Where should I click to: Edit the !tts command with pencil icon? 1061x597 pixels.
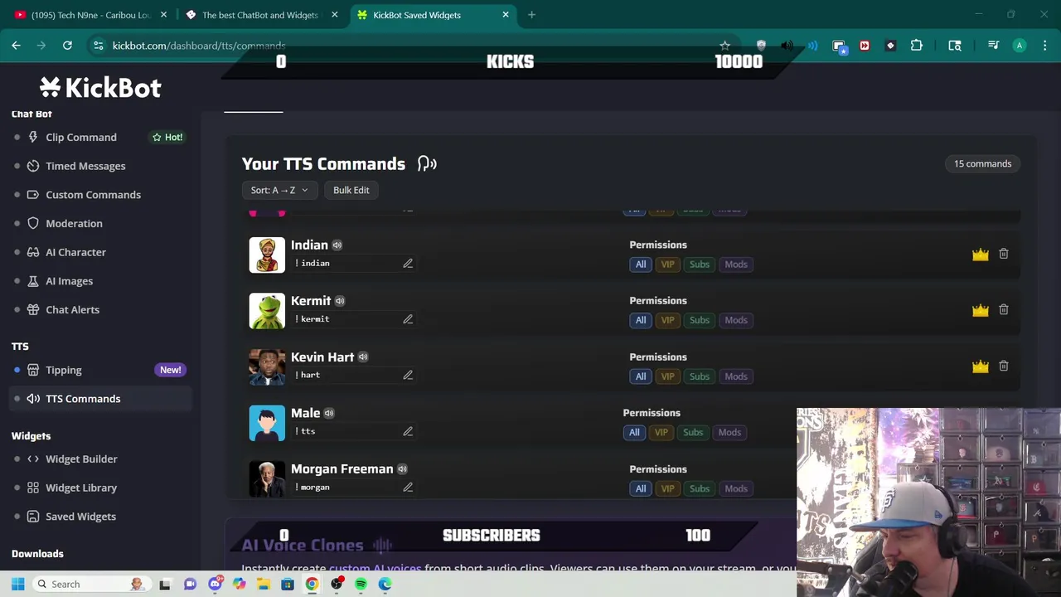408,431
